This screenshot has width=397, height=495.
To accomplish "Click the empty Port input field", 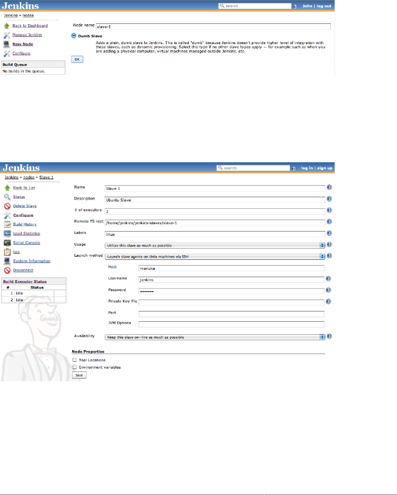I will [231, 314].
